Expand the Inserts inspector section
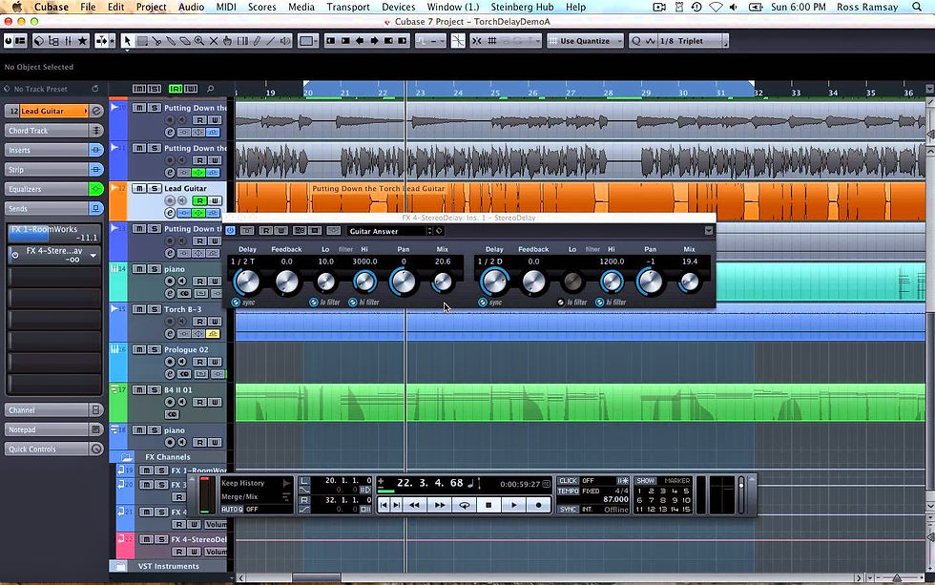The width and height of the screenshot is (935, 585). 54,150
